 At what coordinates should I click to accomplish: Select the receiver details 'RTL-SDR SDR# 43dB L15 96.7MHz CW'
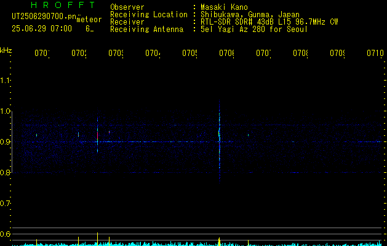click(269, 22)
